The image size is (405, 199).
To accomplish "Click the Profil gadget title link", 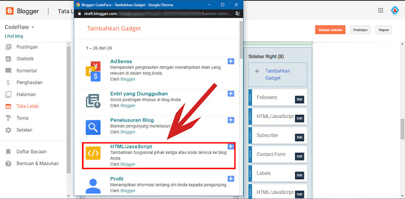I will pyautogui.click(x=117, y=179).
